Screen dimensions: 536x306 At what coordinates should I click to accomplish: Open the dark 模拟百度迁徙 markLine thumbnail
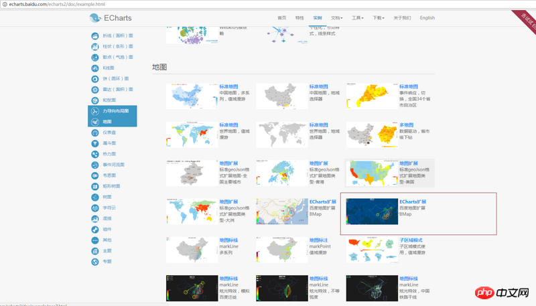tap(192, 288)
